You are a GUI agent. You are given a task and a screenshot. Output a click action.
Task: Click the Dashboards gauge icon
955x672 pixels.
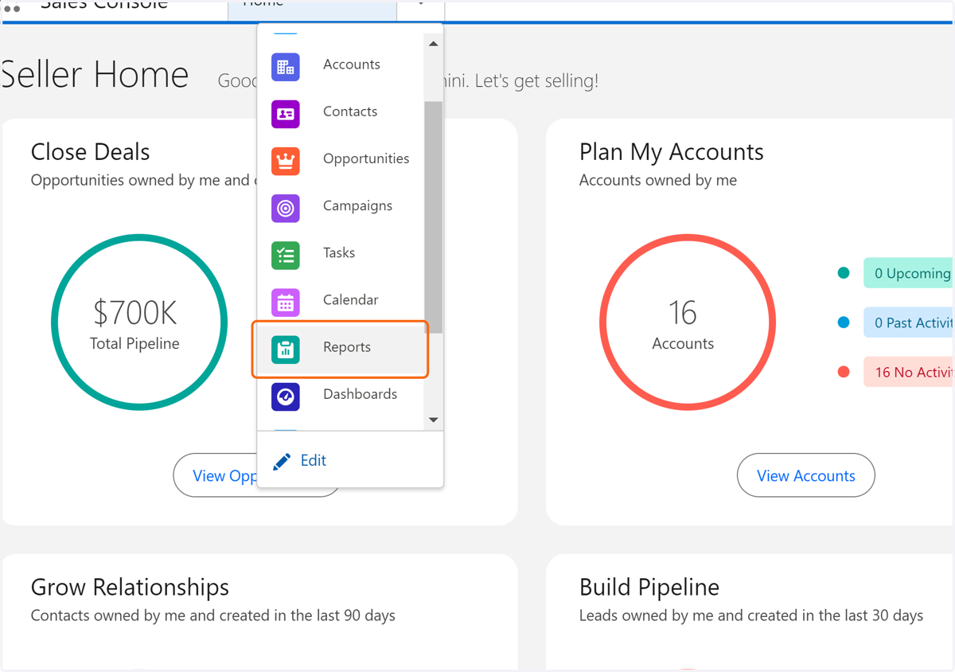[286, 397]
